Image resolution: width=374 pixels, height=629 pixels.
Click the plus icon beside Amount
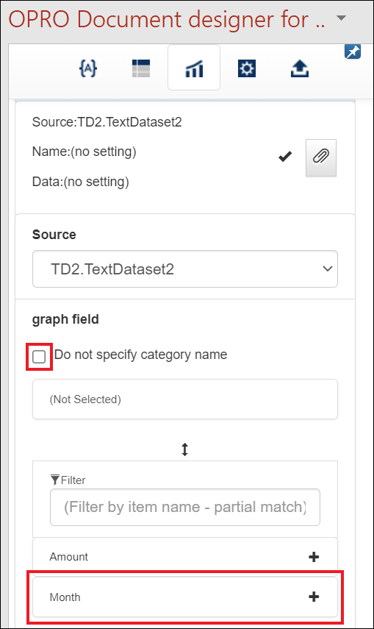pyautogui.click(x=314, y=556)
